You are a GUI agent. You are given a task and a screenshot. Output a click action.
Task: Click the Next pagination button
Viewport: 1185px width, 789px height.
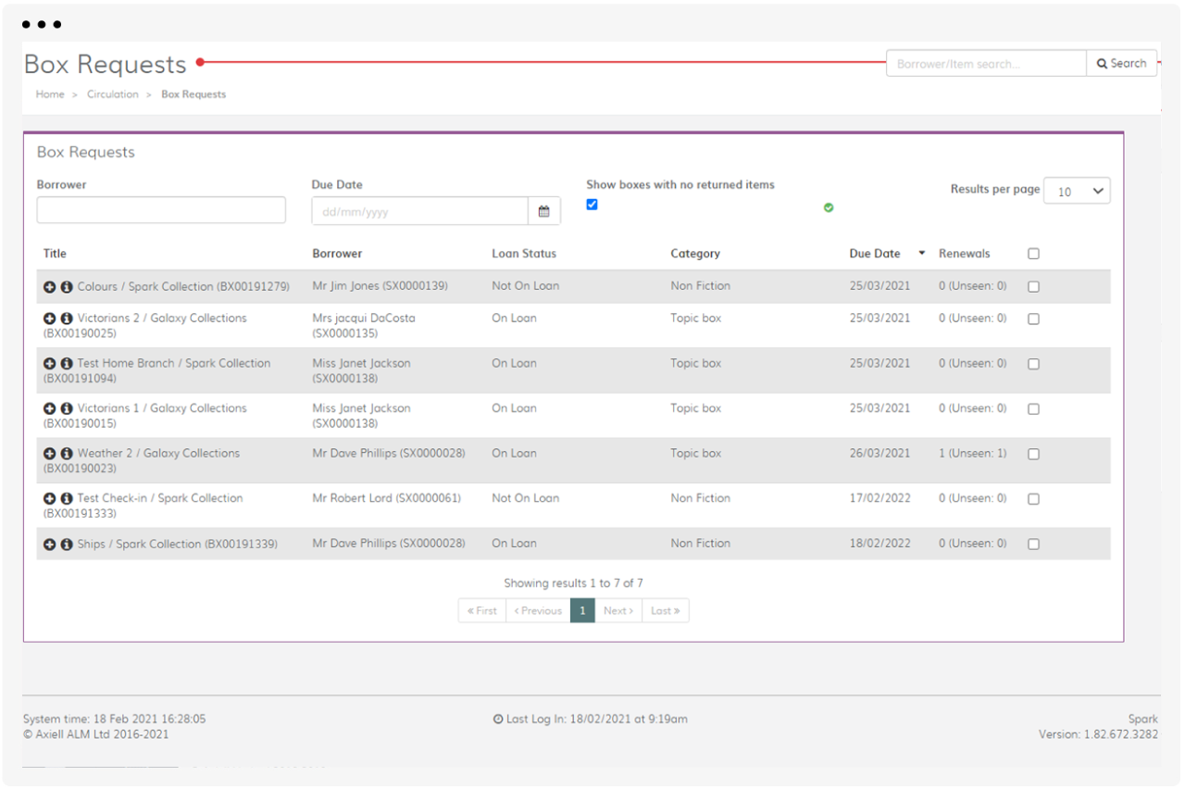[x=617, y=611]
